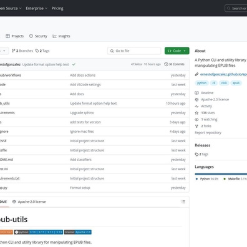View the 2 Branches list
Viewport: 247px width, 247px height.
tap(22, 51)
